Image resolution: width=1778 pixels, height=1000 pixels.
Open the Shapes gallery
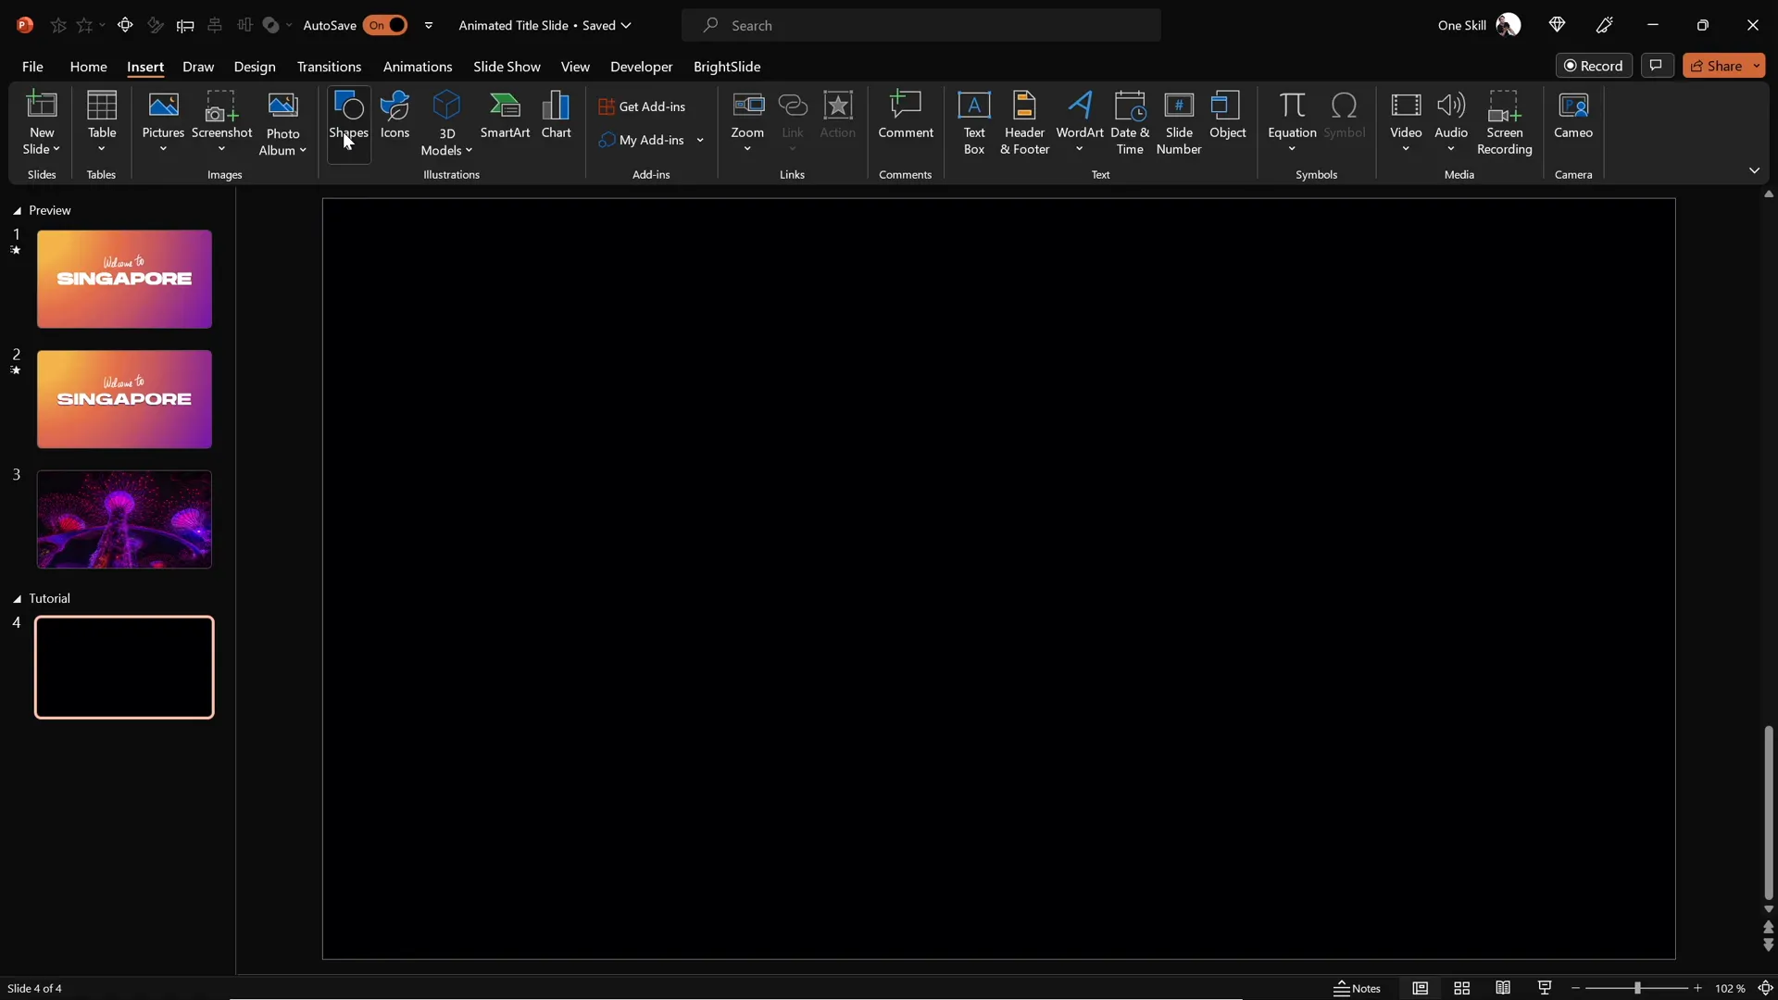point(349,120)
